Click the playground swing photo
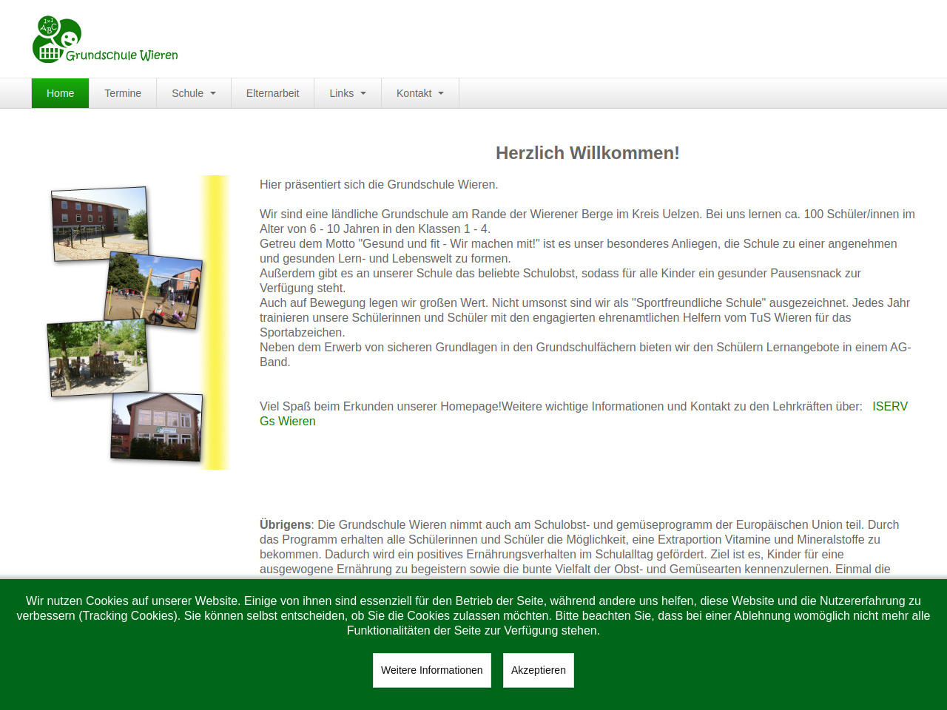947x710 pixels. coord(153,290)
